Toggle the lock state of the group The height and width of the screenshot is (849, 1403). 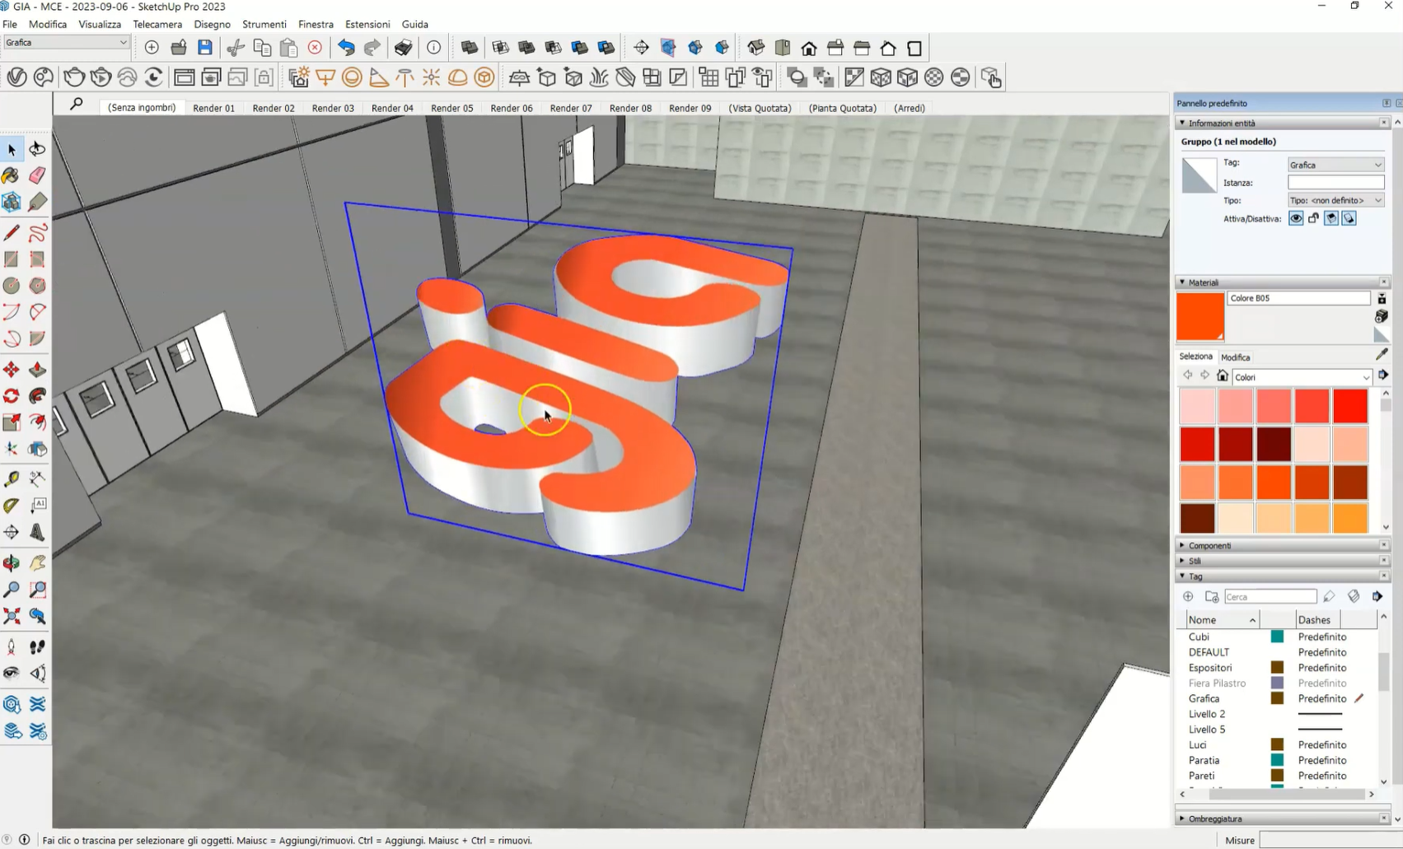point(1313,219)
